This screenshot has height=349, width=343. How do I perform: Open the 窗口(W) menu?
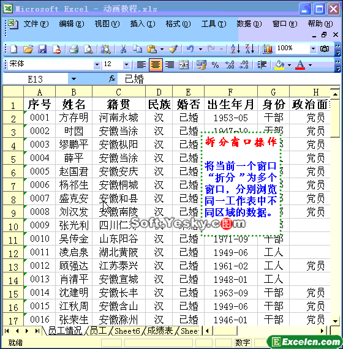coord(285,24)
